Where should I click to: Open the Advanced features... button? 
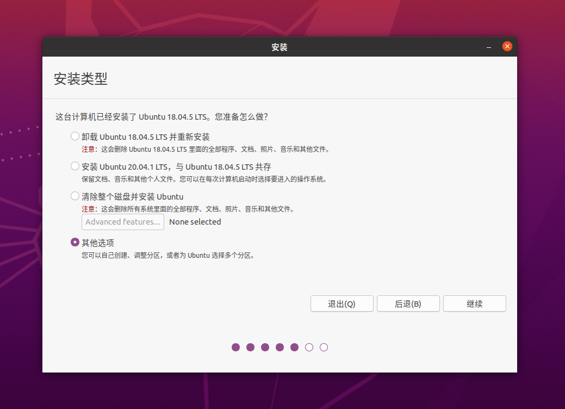[x=123, y=222]
